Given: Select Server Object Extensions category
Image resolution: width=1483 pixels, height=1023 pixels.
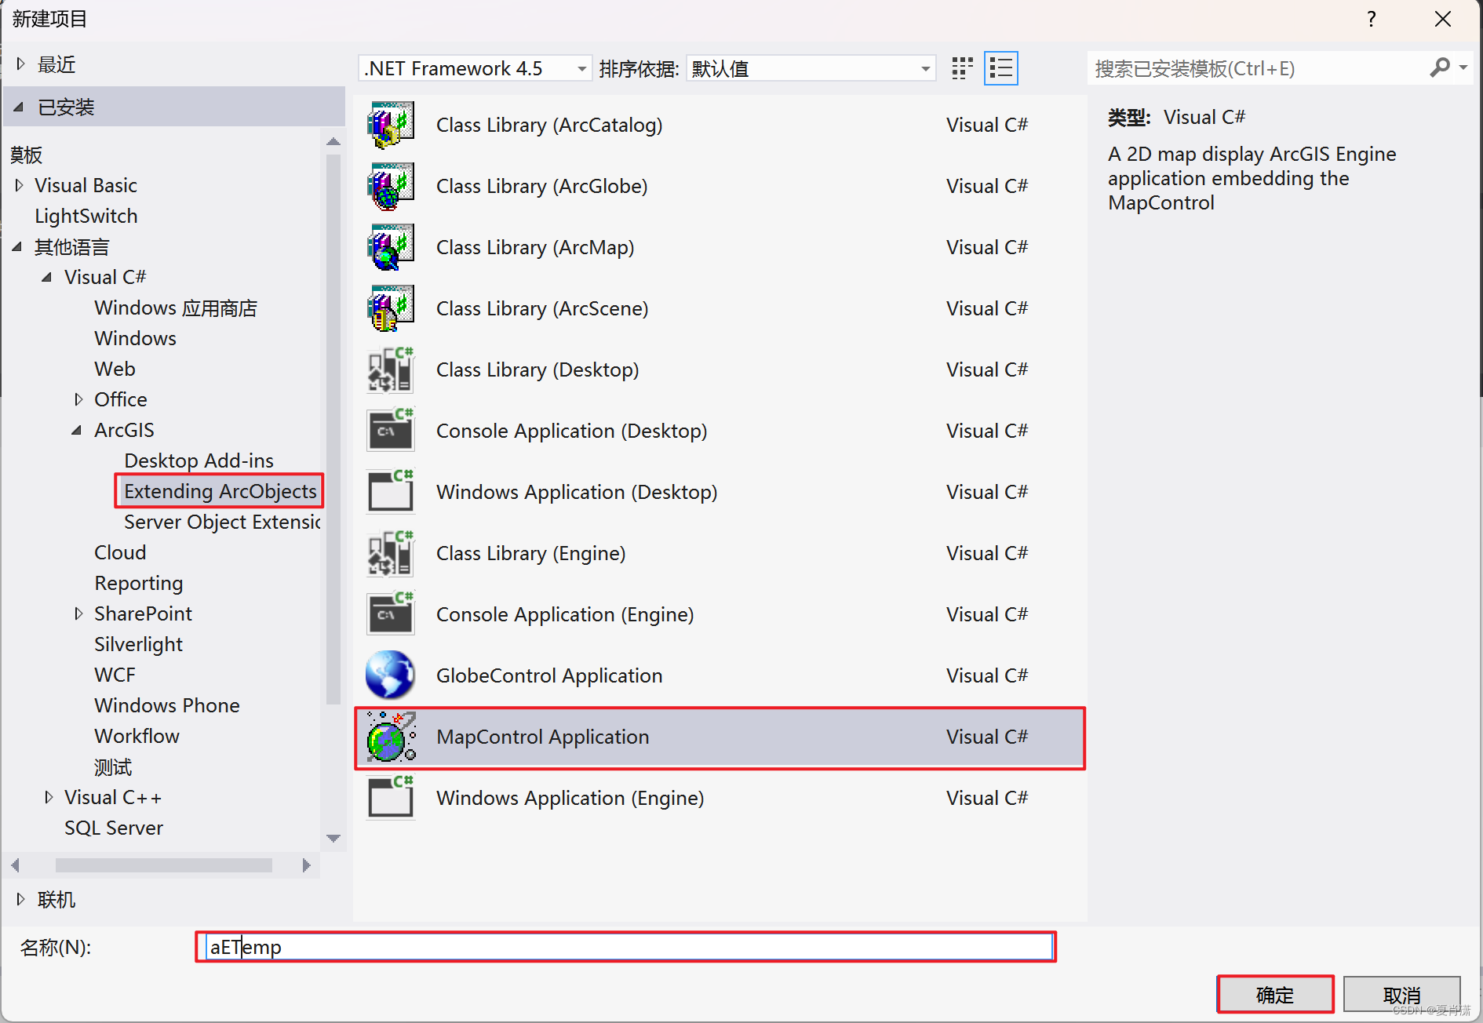Looking at the screenshot, I should pyautogui.click(x=223, y=522).
